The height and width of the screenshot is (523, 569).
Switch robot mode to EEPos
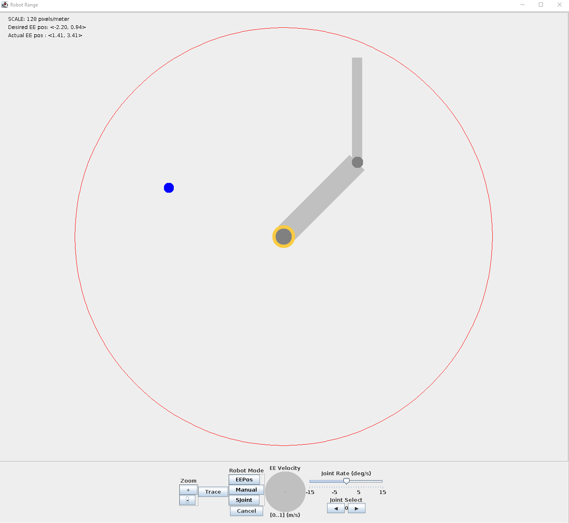click(244, 480)
